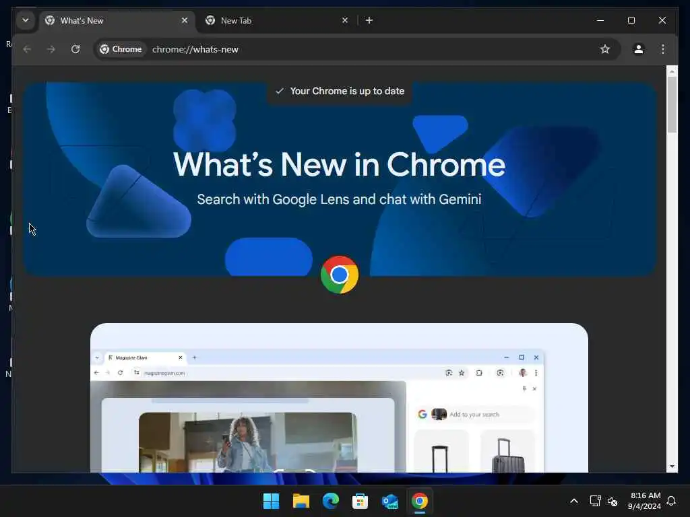Focus the address bar showing chrome://whats-new
This screenshot has width=690, height=517.
click(357, 49)
